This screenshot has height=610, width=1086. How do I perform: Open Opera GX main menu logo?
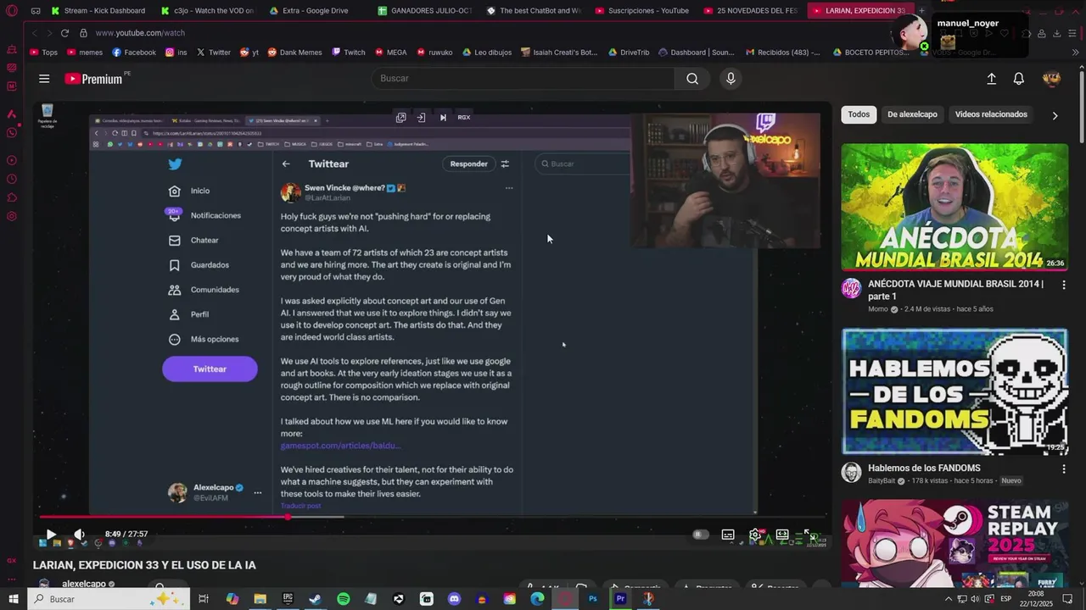[x=12, y=11]
